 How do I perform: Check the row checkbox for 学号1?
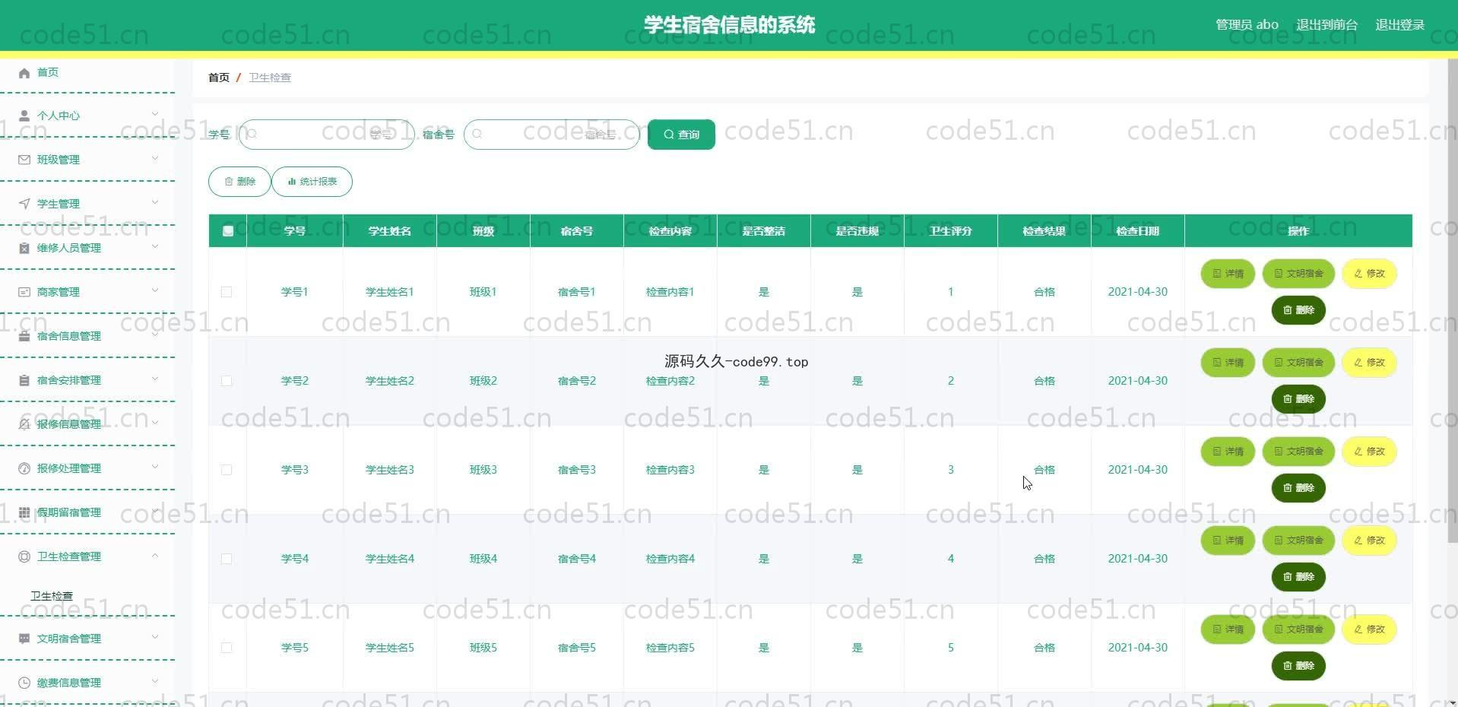click(227, 292)
